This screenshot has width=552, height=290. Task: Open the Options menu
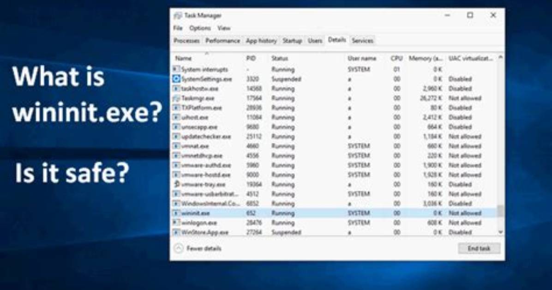pyautogui.click(x=200, y=28)
